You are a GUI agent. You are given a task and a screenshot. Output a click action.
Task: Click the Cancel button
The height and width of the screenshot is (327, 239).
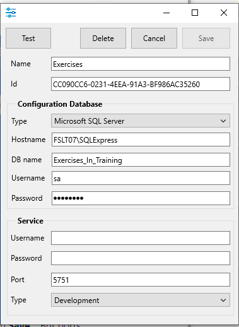[154, 39]
